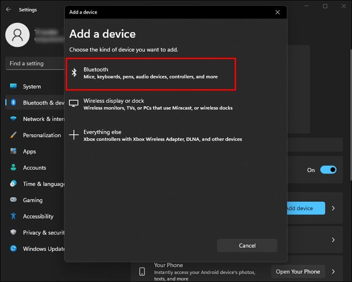Click the Add device button in Settings
352x282 pixels.
click(x=306, y=208)
